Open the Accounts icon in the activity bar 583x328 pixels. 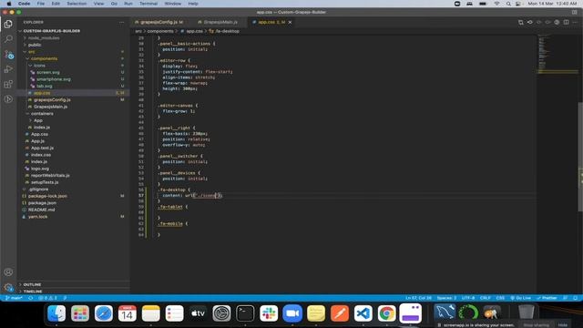(x=8, y=272)
